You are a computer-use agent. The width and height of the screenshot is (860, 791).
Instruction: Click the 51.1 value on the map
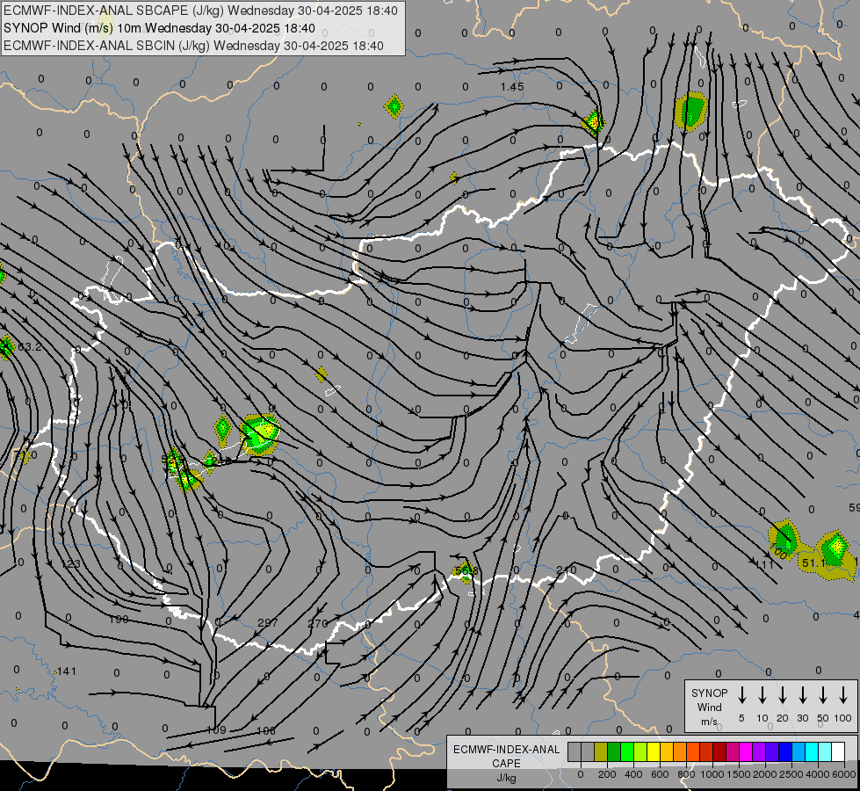point(814,563)
